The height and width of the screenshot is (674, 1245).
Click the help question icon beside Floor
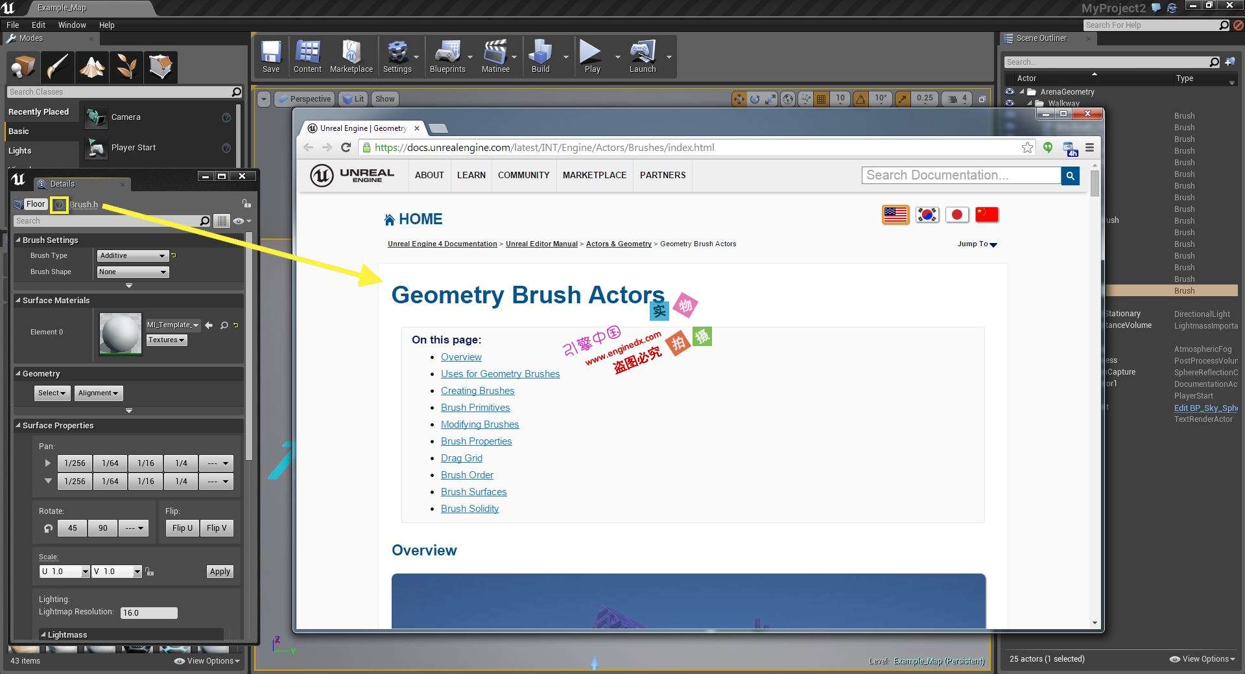pos(59,205)
